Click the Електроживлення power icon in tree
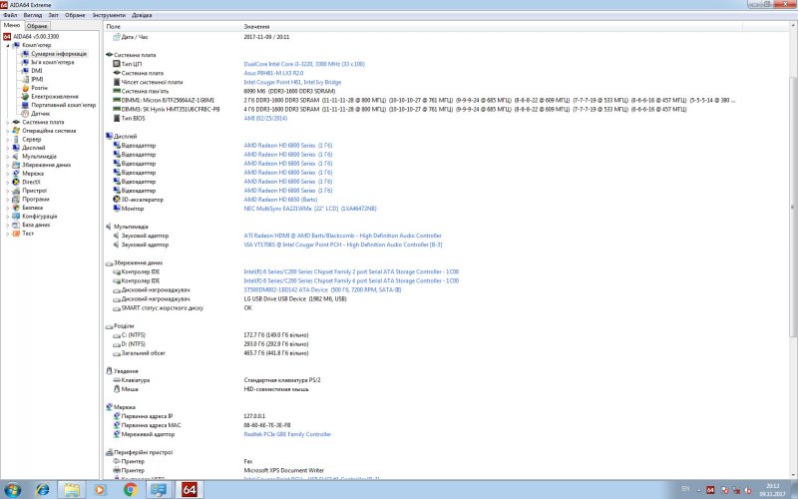Image resolution: width=798 pixels, height=499 pixels. pyautogui.click(x=25, y=96)
